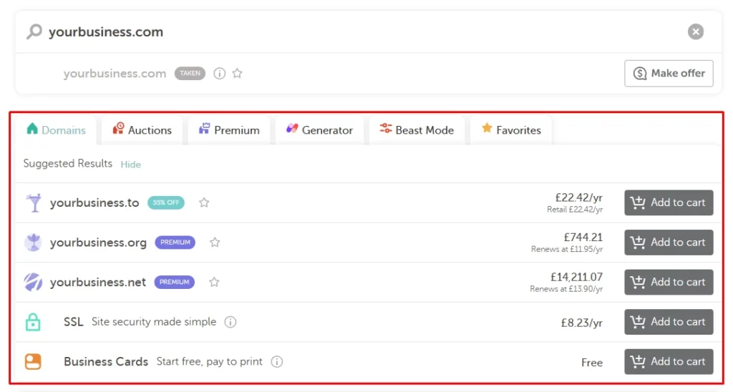733x392 pixels.
Task: Open the Auctions tab
Action: [142, 130]
